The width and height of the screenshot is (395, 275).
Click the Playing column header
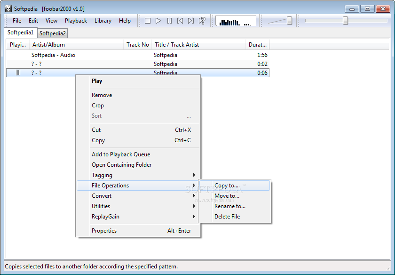coord(18,45)
